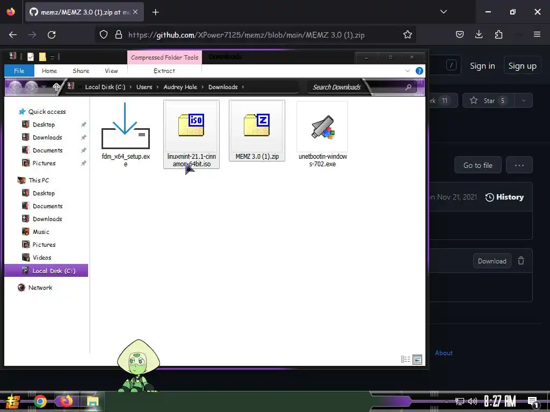Open Firefox application hamburger menu

tap(537, 35)
